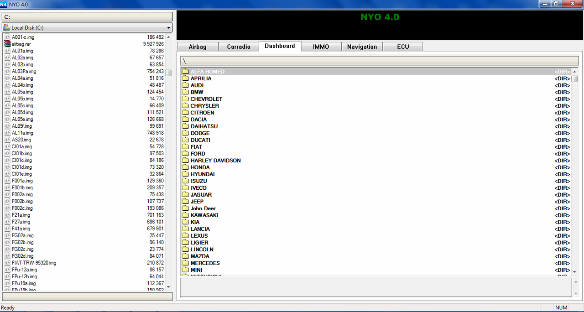Click file list scrollbar up arrow
The width and height of the screenshot is (584, 312).
168,37
